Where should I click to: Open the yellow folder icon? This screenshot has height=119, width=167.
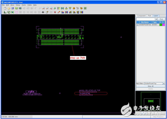pos(9,8)
